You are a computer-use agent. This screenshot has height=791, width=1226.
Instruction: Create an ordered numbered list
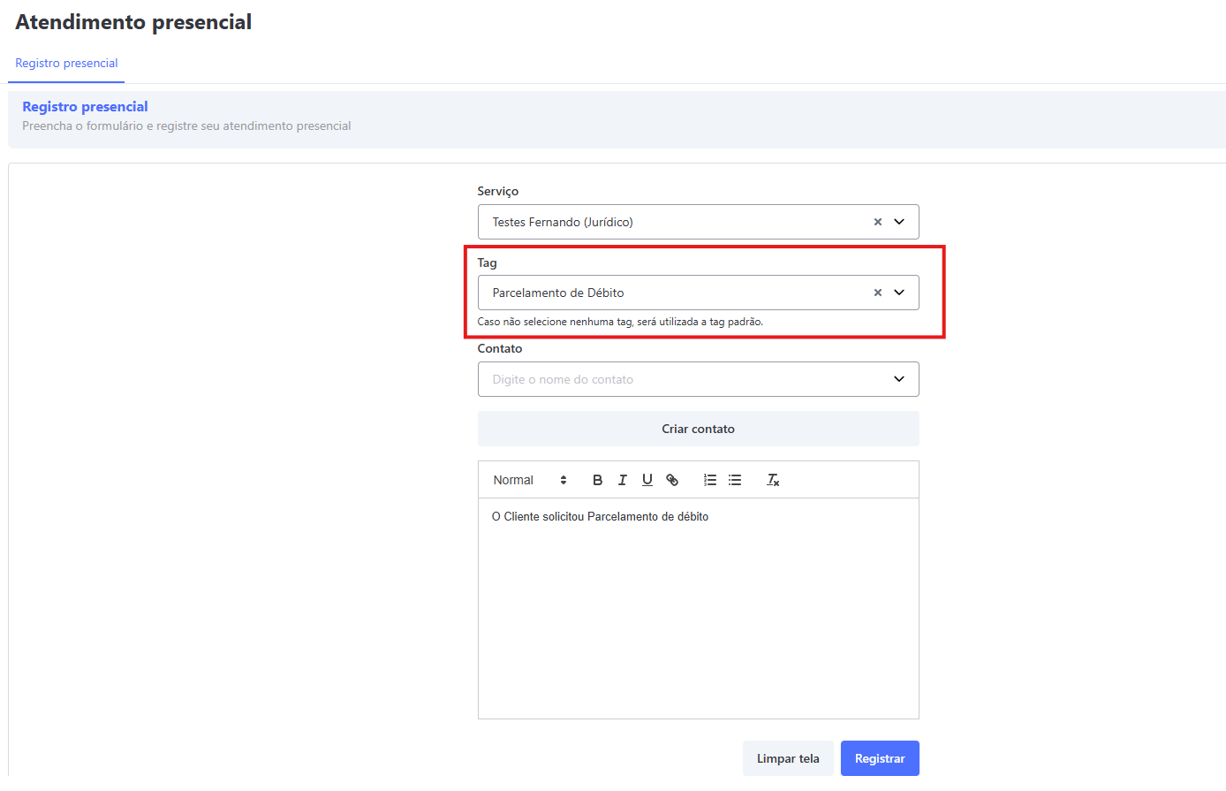[x=709, y=479]
